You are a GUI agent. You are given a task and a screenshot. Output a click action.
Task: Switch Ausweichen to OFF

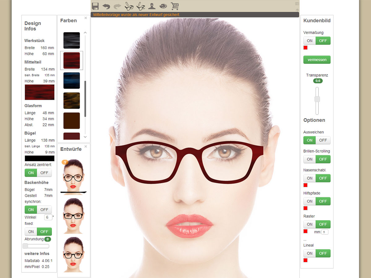pos(323,140)
